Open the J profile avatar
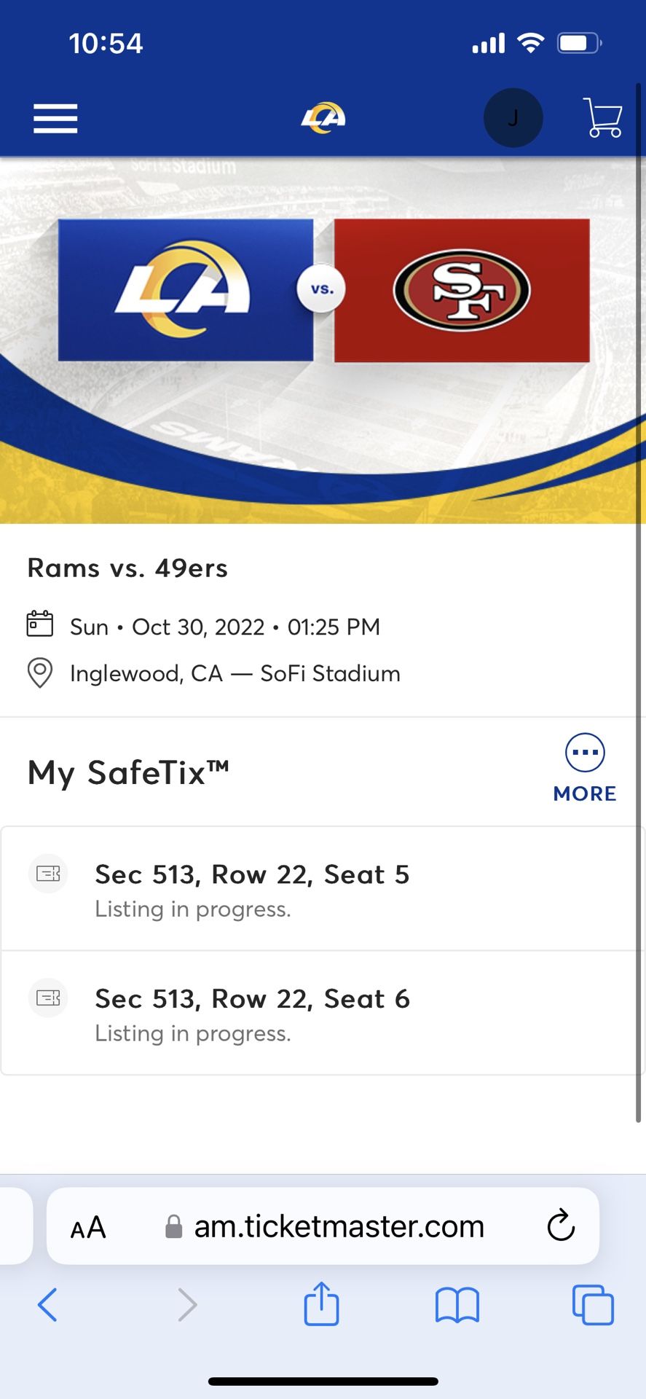The width and height of the screenshot is (646, 1399). pyautogui.click(x=513, y=118)
